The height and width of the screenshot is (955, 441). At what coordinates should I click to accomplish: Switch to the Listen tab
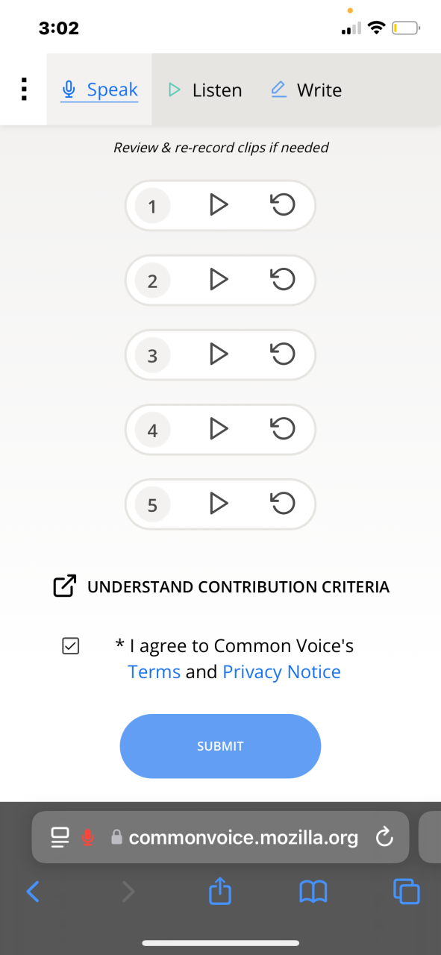pyautogui.click(x=205, y=90)
